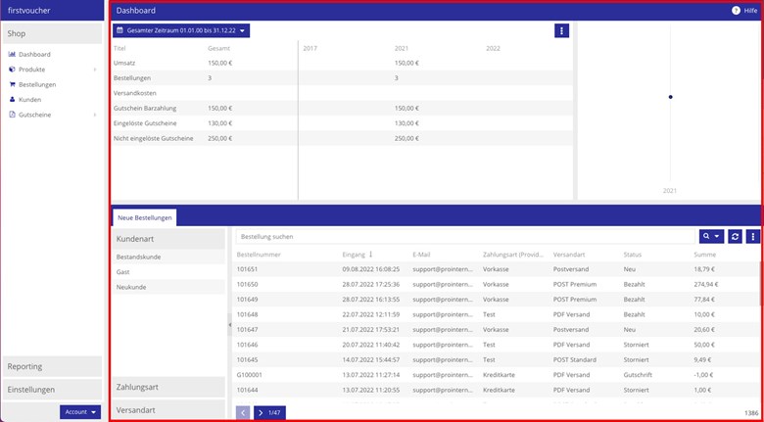Open the Reporting menu section
This screenshot has height=422, width=764.
pos(52,366)
